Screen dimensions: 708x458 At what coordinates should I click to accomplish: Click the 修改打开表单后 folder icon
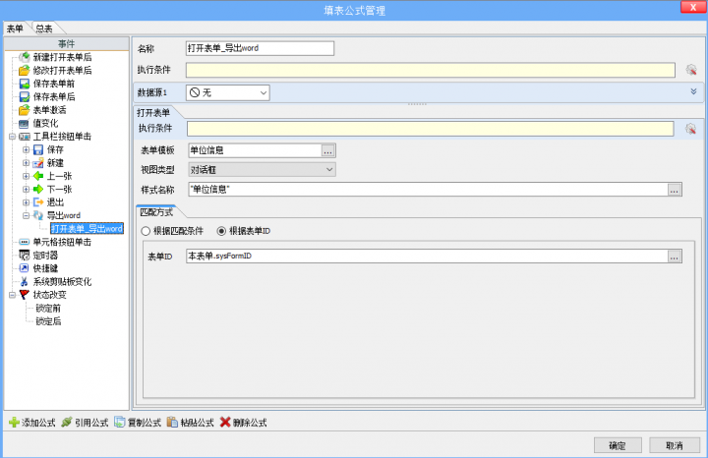pyautogui.click(x=24, y=71)
